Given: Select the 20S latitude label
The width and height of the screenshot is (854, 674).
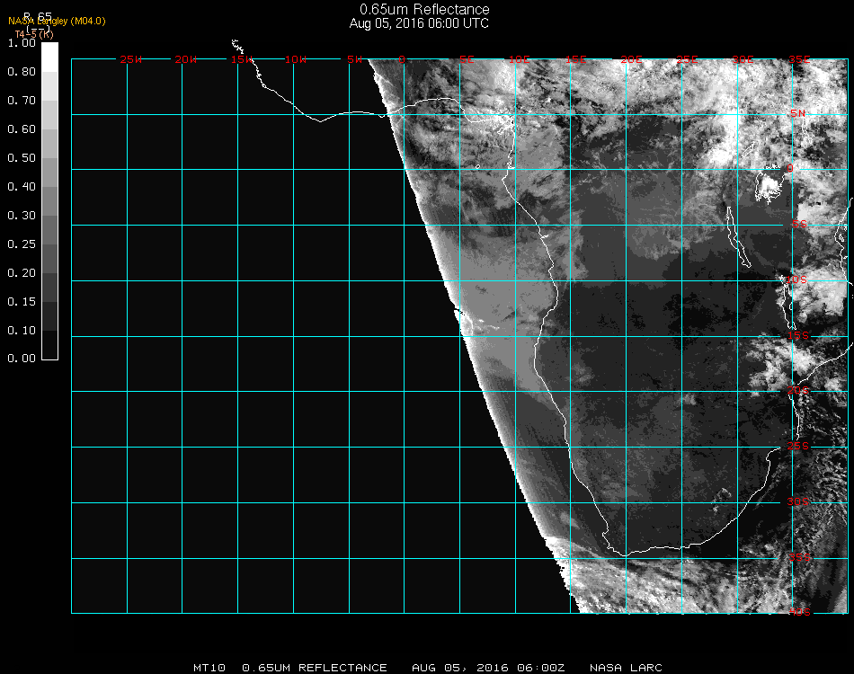Looking at the screenshot, I should pyautogui.click(x=799, y=391).
